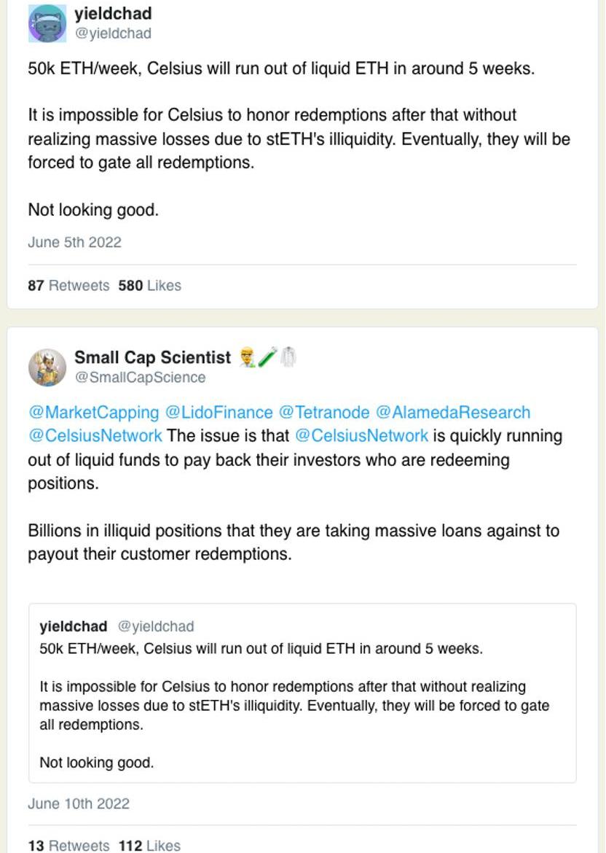Click first @CelsiusNetwork mention starting second line

[95, 436]
